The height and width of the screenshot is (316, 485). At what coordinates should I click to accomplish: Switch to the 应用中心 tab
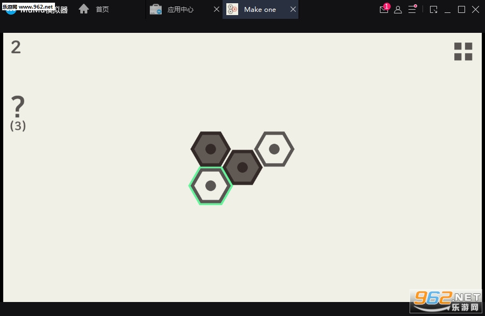[x=184, y=10]
